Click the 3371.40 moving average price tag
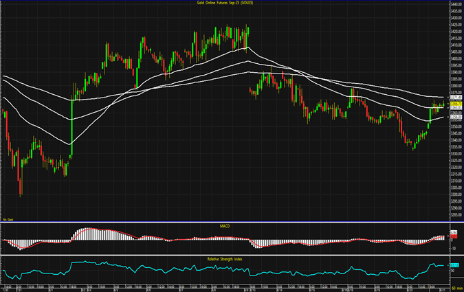Screen dimensions: 464x292 click(x=455, y=98)
